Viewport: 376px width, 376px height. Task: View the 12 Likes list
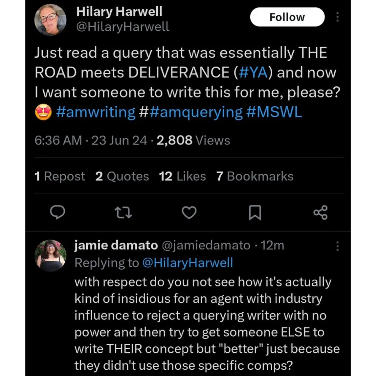coord(182,176)
